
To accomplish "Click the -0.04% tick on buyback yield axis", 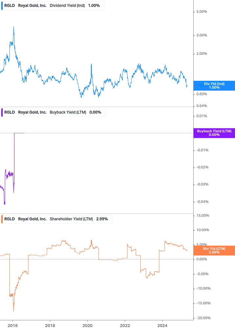I will (202, 202).
